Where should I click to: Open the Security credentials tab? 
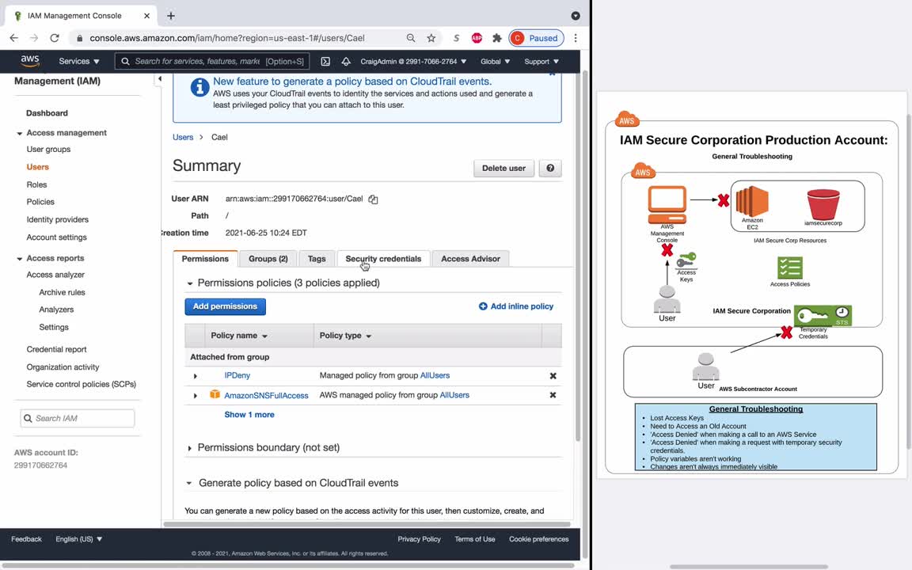(383, 259)
